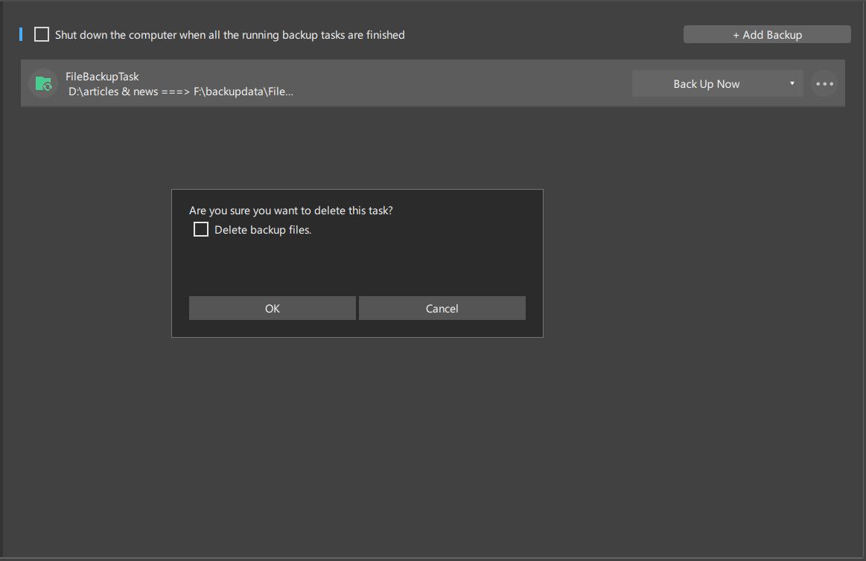Viewport: 866px width, 561px height.
Task: Cancel the delete task dialog
Action: pos(442,308)
